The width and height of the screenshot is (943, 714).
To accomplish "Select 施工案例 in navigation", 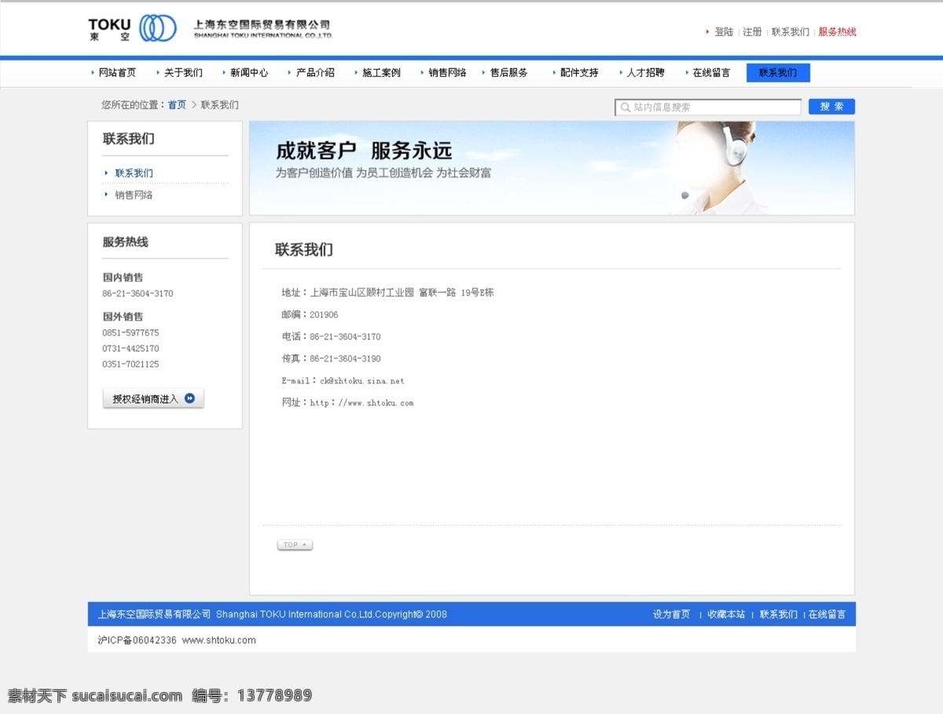I will point(381,73).
